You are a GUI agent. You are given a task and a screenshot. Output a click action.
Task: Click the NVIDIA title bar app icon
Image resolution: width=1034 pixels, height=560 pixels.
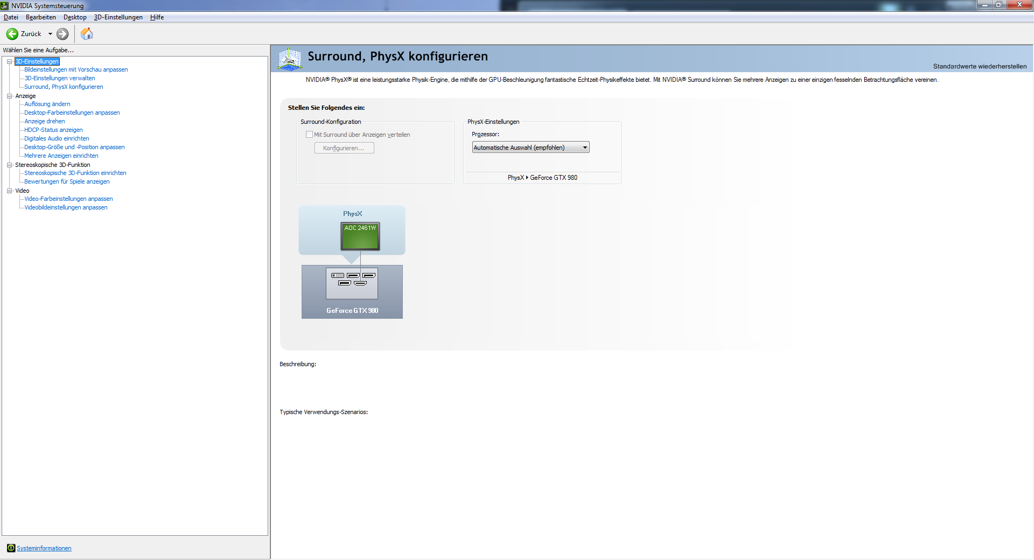tap(5, 5)
